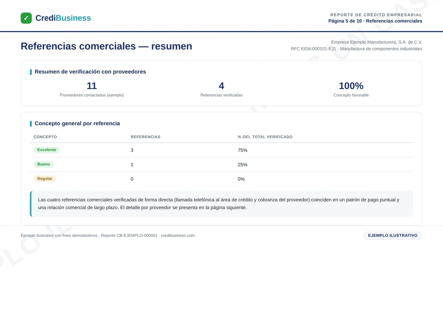Image resolution: width=443 pixels, height=324 pixels.
Task: Click the label 'Referencias verificadas'
Action: (x=221, y=95)
